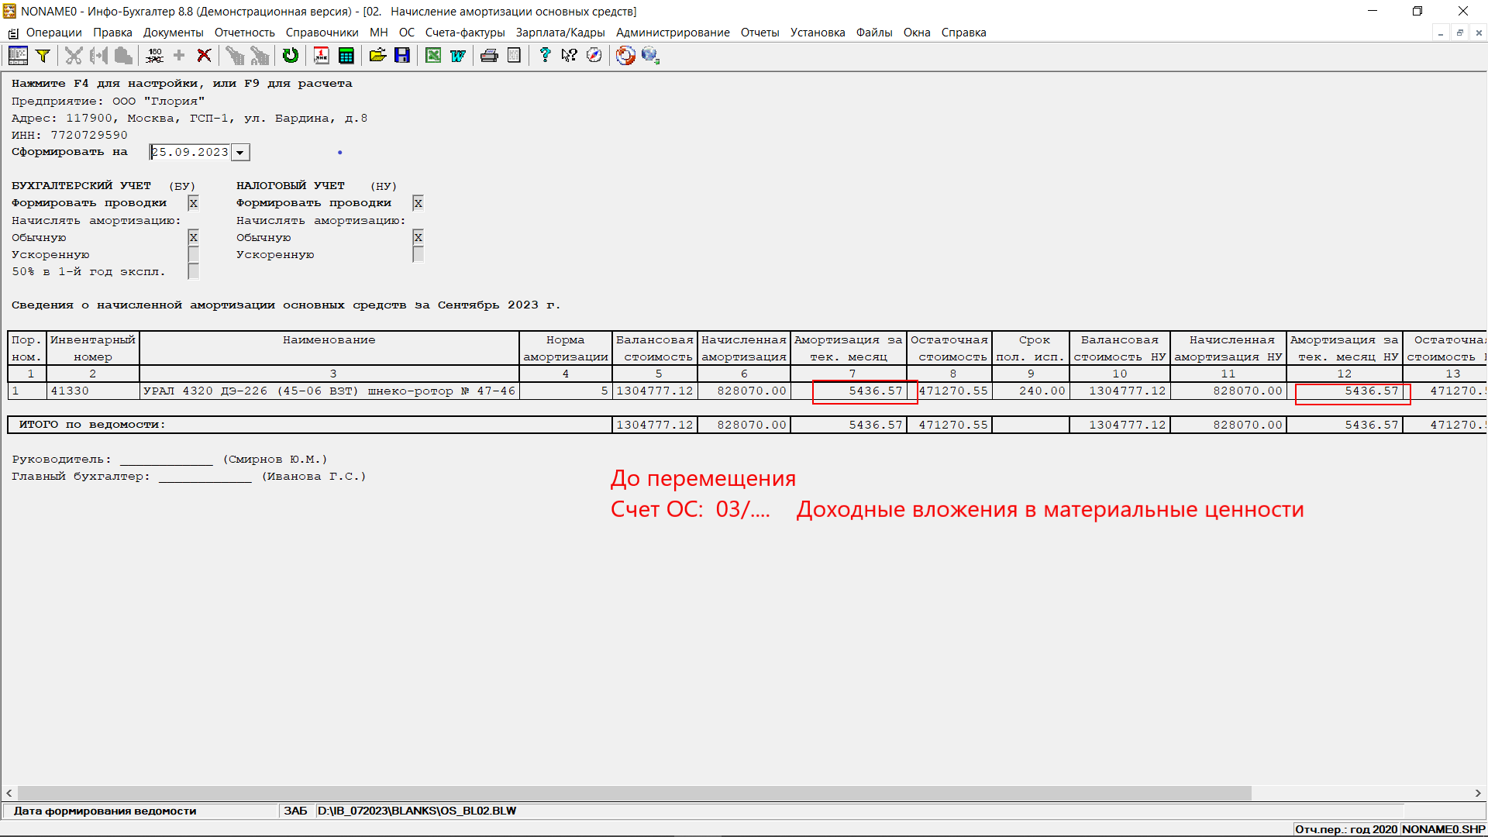Click the blue question mark help icon
1488x837 pixels.
(545, 55)
